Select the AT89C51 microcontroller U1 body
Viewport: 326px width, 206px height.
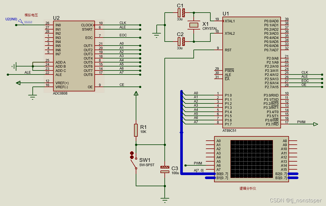(252, 72)
